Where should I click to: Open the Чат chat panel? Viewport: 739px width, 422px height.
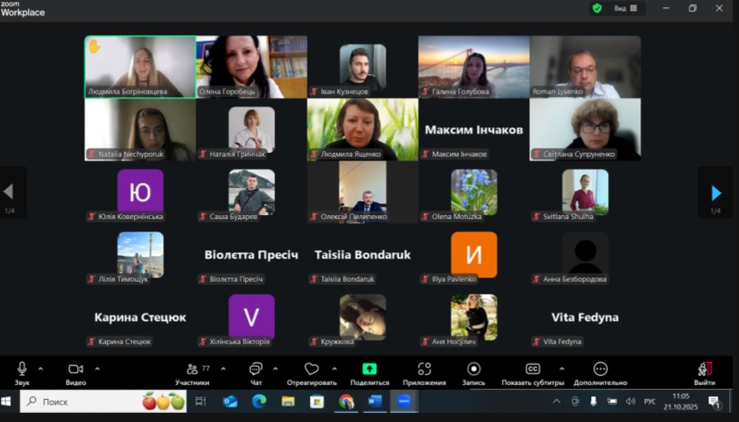tap(256, 369)
